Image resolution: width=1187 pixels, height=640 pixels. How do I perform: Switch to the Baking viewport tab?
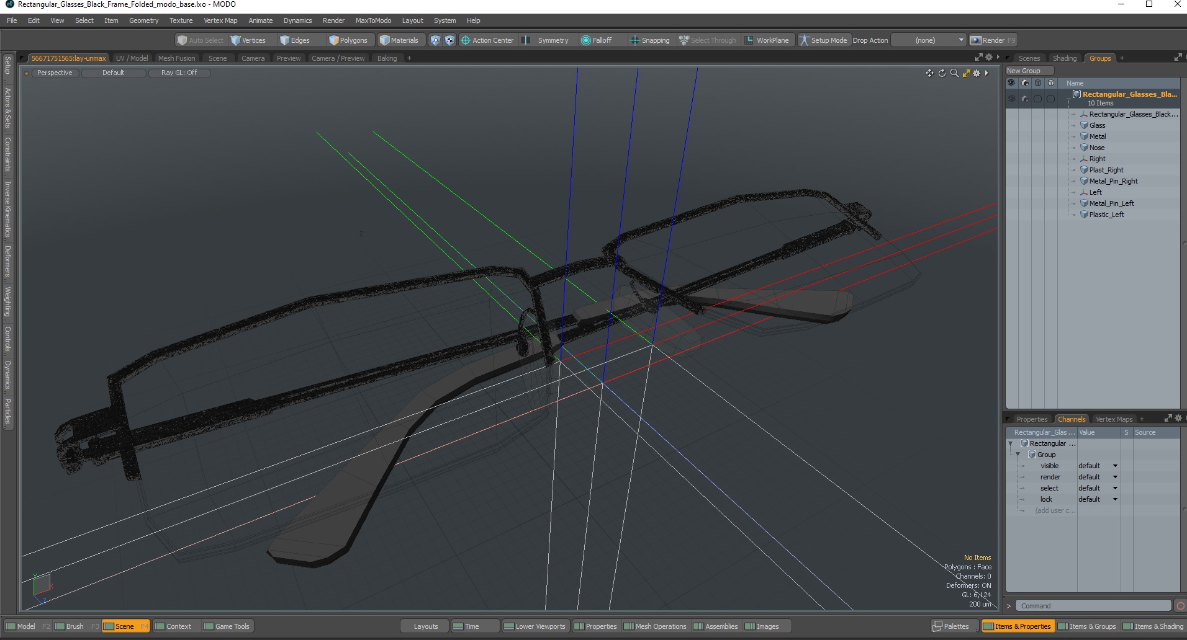point(387,58)
